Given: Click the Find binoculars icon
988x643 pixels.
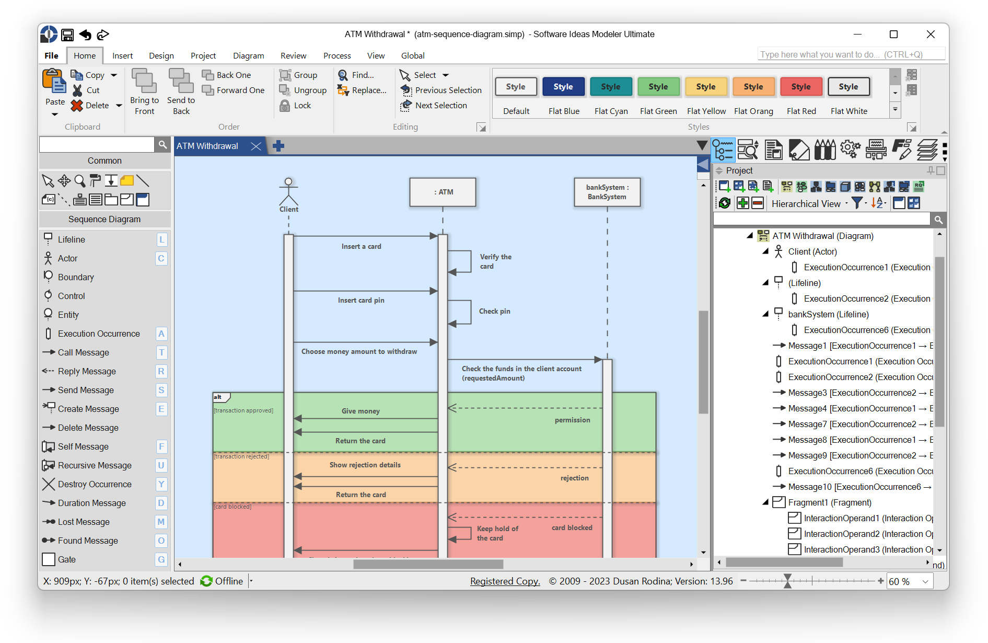Looking at the screenshot, I should pyautogui.click(x=343, y=75).
